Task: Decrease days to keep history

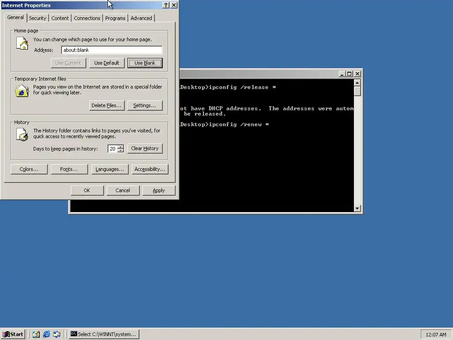Action: tap(121, 151)
